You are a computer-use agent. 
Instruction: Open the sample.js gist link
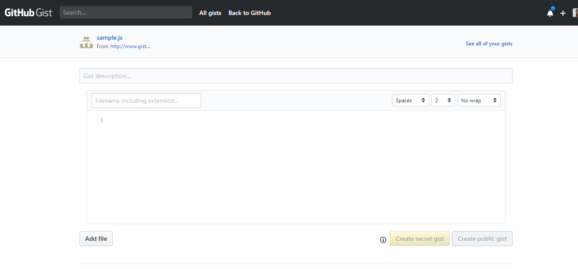coord(109,37)
